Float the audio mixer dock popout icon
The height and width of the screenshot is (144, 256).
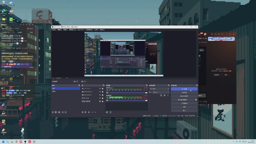(x=147, y=85)
